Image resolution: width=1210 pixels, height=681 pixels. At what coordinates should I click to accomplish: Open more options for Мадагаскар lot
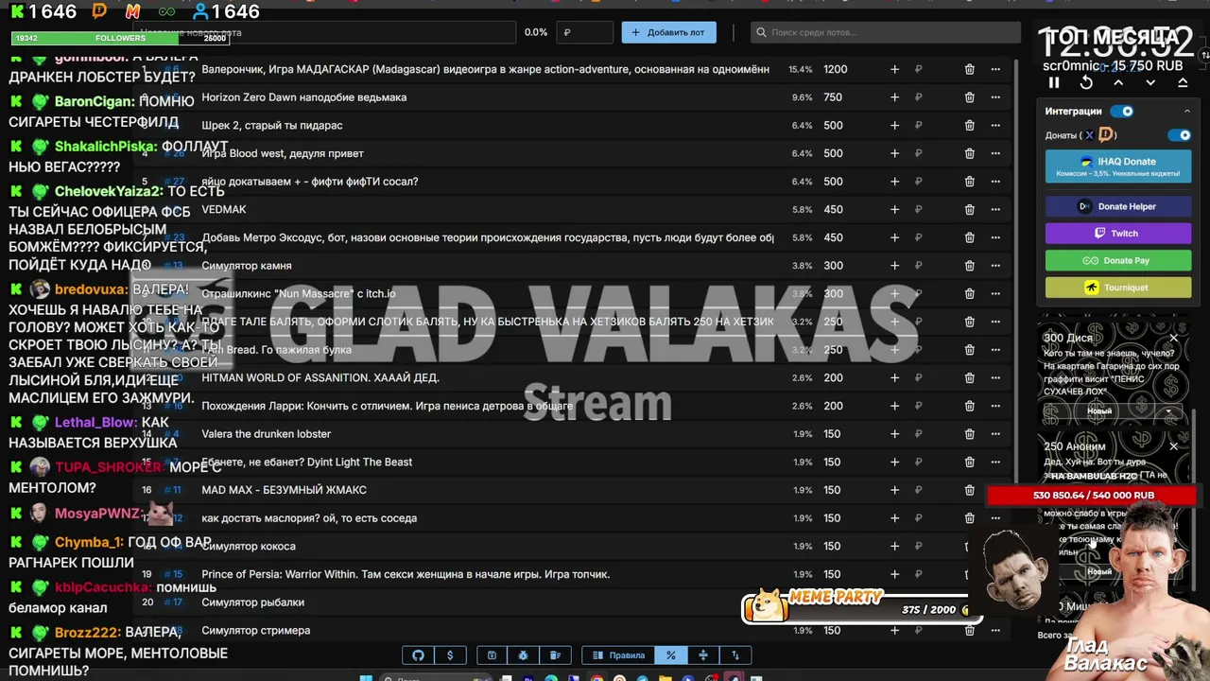(x=995, y=69)
